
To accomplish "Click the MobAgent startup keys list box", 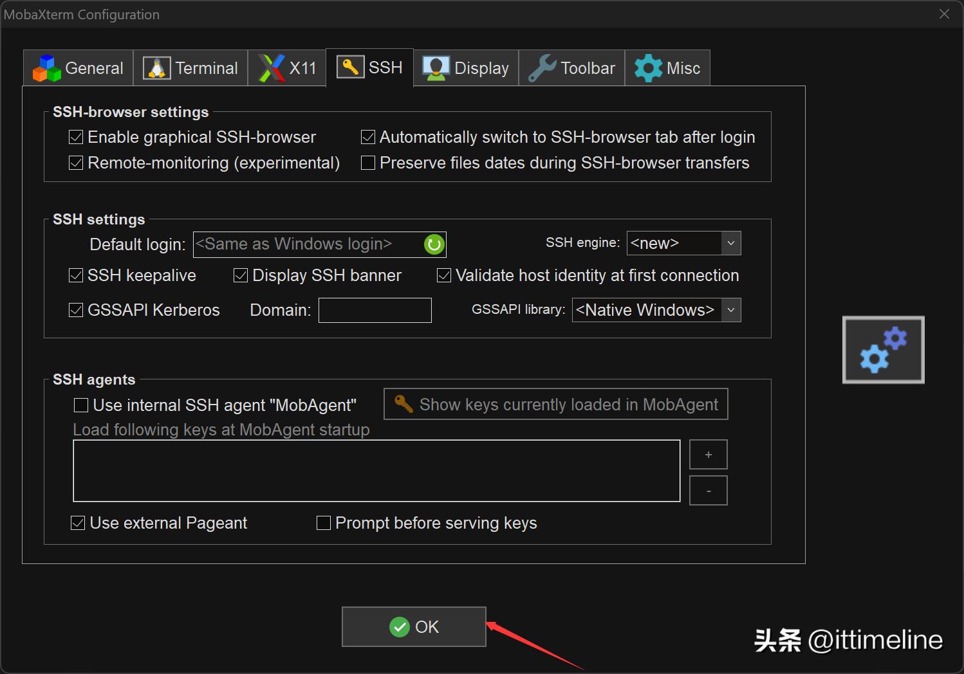I will [x=376, y=471].
